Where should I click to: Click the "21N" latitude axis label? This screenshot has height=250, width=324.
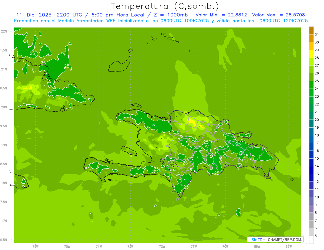[x=4, y=69]
